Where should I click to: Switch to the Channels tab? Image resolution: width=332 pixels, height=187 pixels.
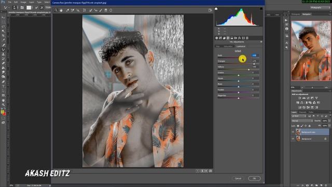click(x=303, y=112)
